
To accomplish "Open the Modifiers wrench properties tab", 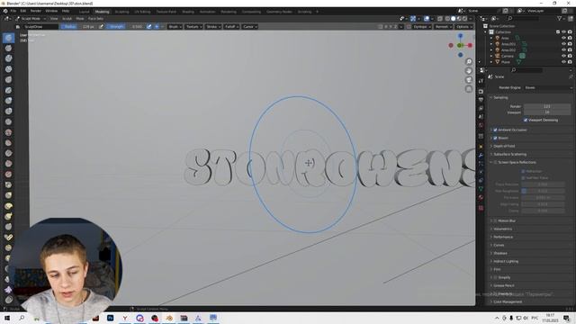I will [x=481, y=156].
